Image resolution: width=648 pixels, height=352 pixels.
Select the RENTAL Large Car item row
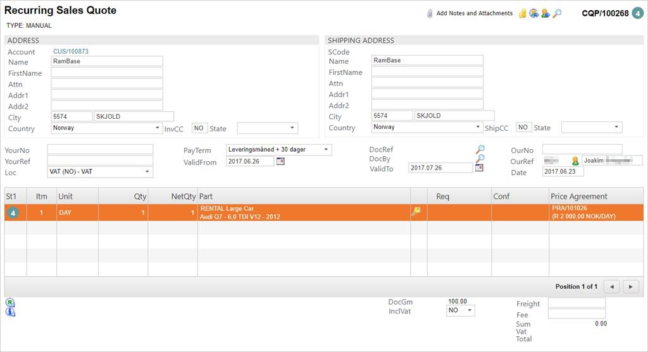[x=304, y=212]
